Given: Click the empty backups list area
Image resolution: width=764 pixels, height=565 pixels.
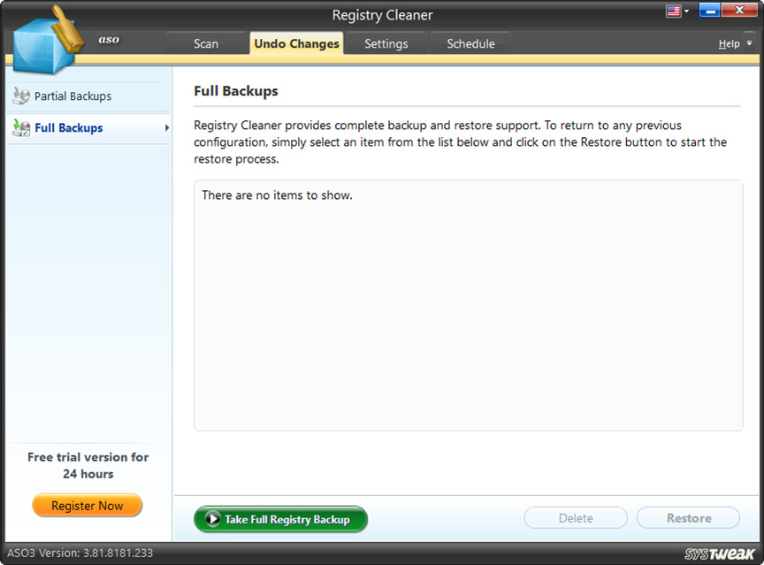Looking at the screenshot, I should pos(468,305).
